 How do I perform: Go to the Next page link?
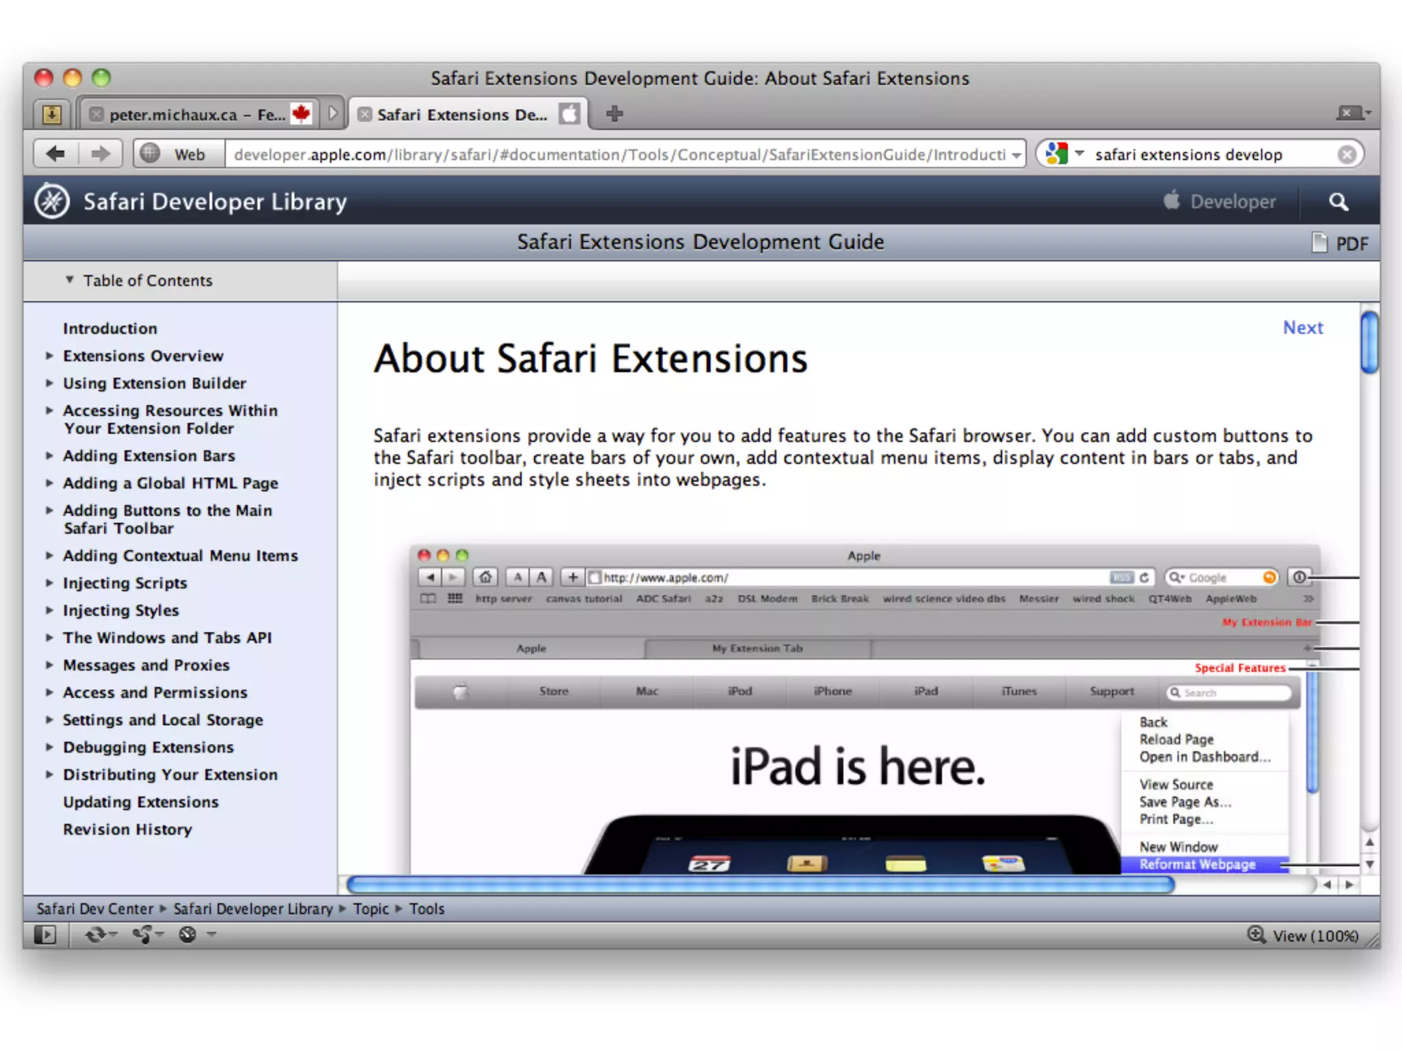[1303, 328]
